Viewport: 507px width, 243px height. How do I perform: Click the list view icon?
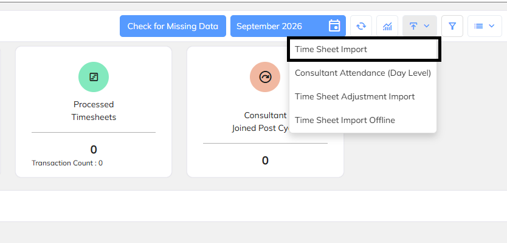pos(478,26)
